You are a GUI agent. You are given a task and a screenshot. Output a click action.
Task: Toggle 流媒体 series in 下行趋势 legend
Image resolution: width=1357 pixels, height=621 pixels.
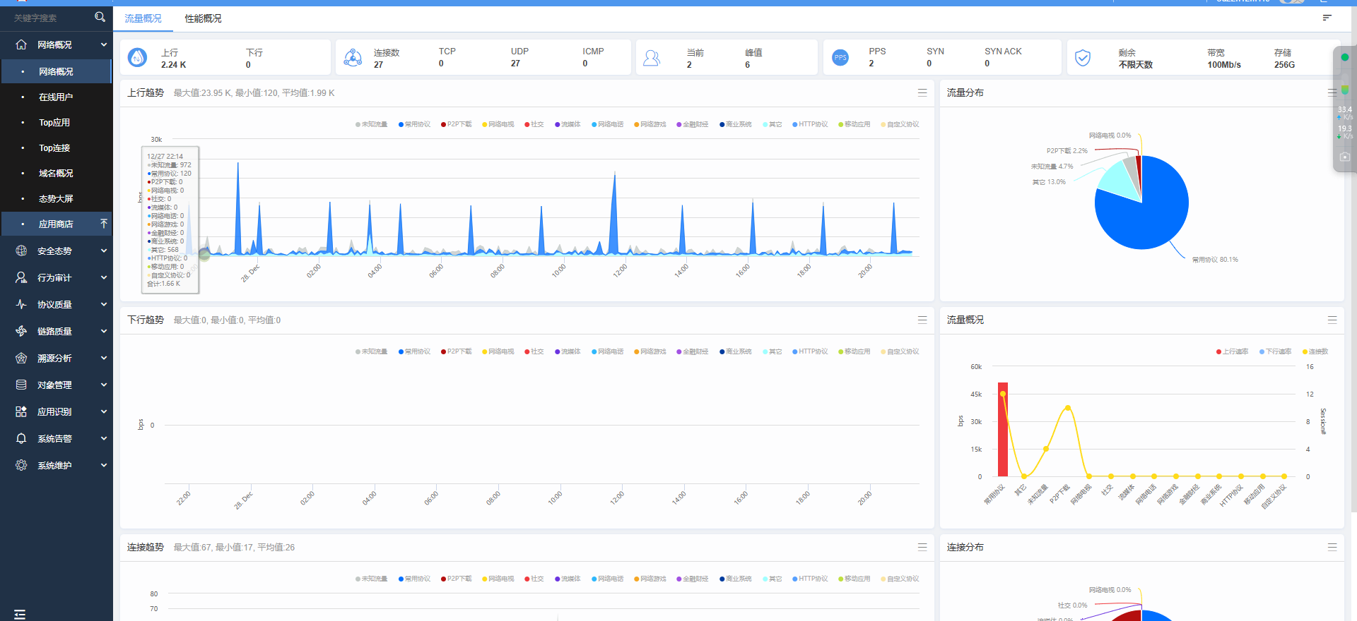click(x=568, y=351)
